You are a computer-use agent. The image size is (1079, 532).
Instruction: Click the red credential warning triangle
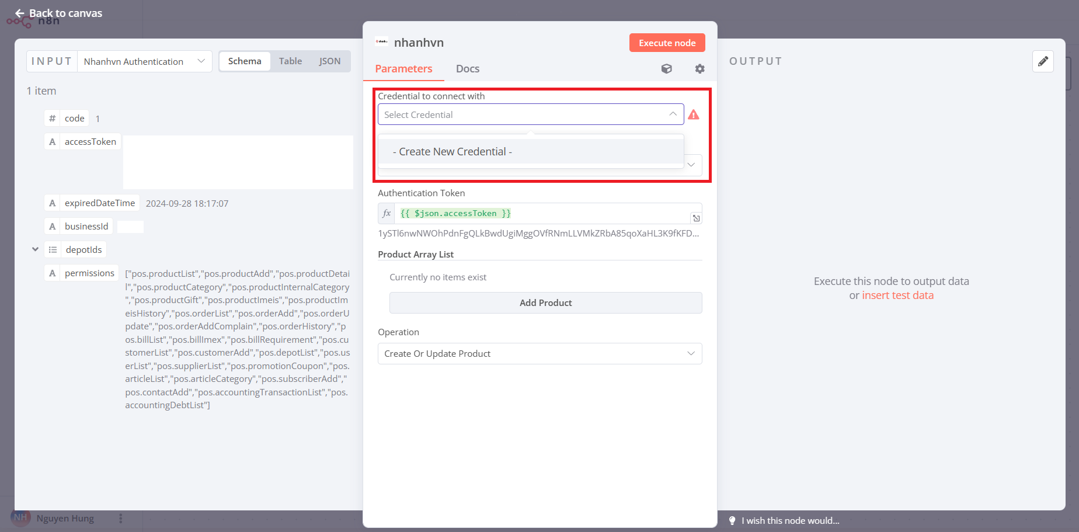[694, 115]
